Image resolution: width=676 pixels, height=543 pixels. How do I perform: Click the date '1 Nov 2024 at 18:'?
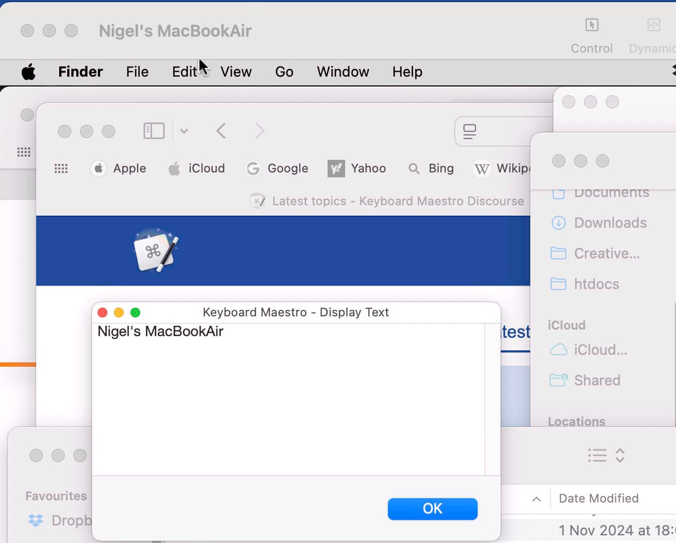[617, 530]
